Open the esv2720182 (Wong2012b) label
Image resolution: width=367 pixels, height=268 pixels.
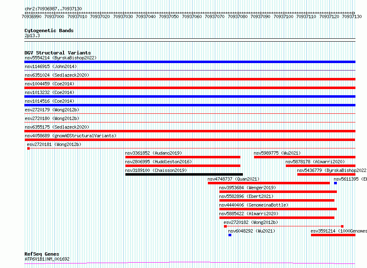251,222
